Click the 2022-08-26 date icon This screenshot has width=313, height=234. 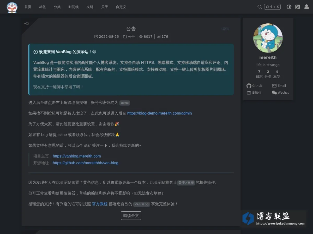tap(96, 37)
